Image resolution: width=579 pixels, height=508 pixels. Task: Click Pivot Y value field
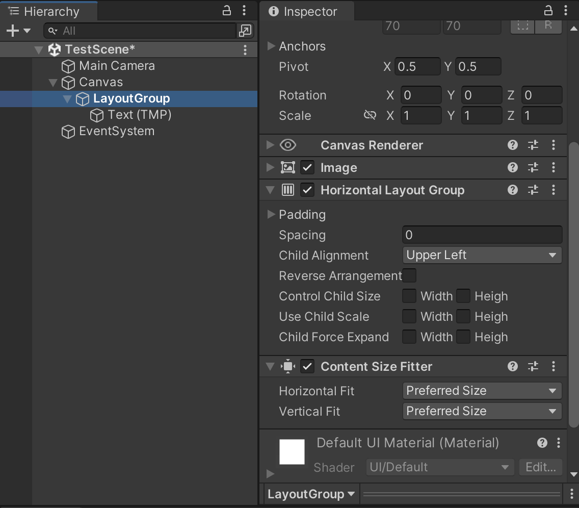pyautogui.click(x=478, y=66)
